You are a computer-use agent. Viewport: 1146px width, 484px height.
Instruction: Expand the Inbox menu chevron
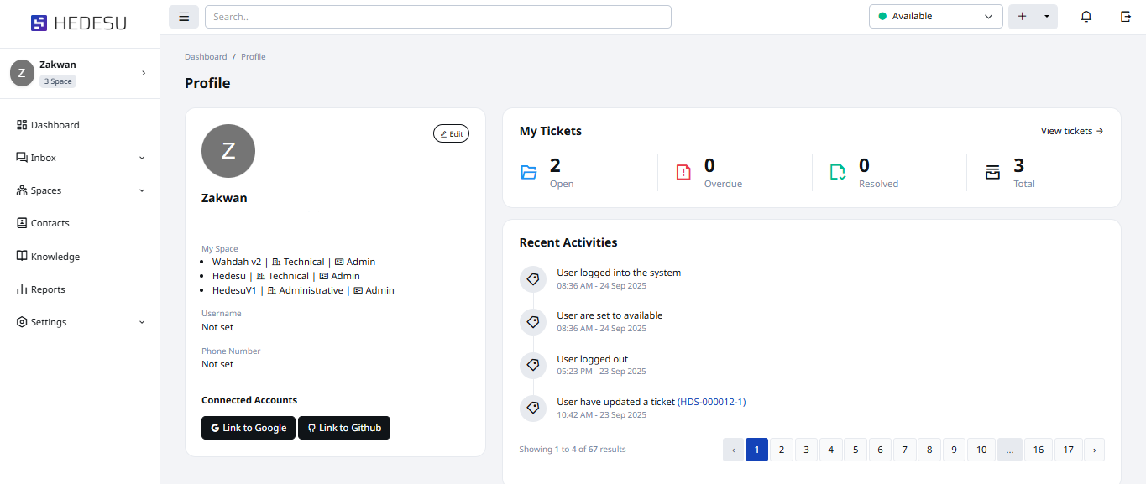coord(142,158)
